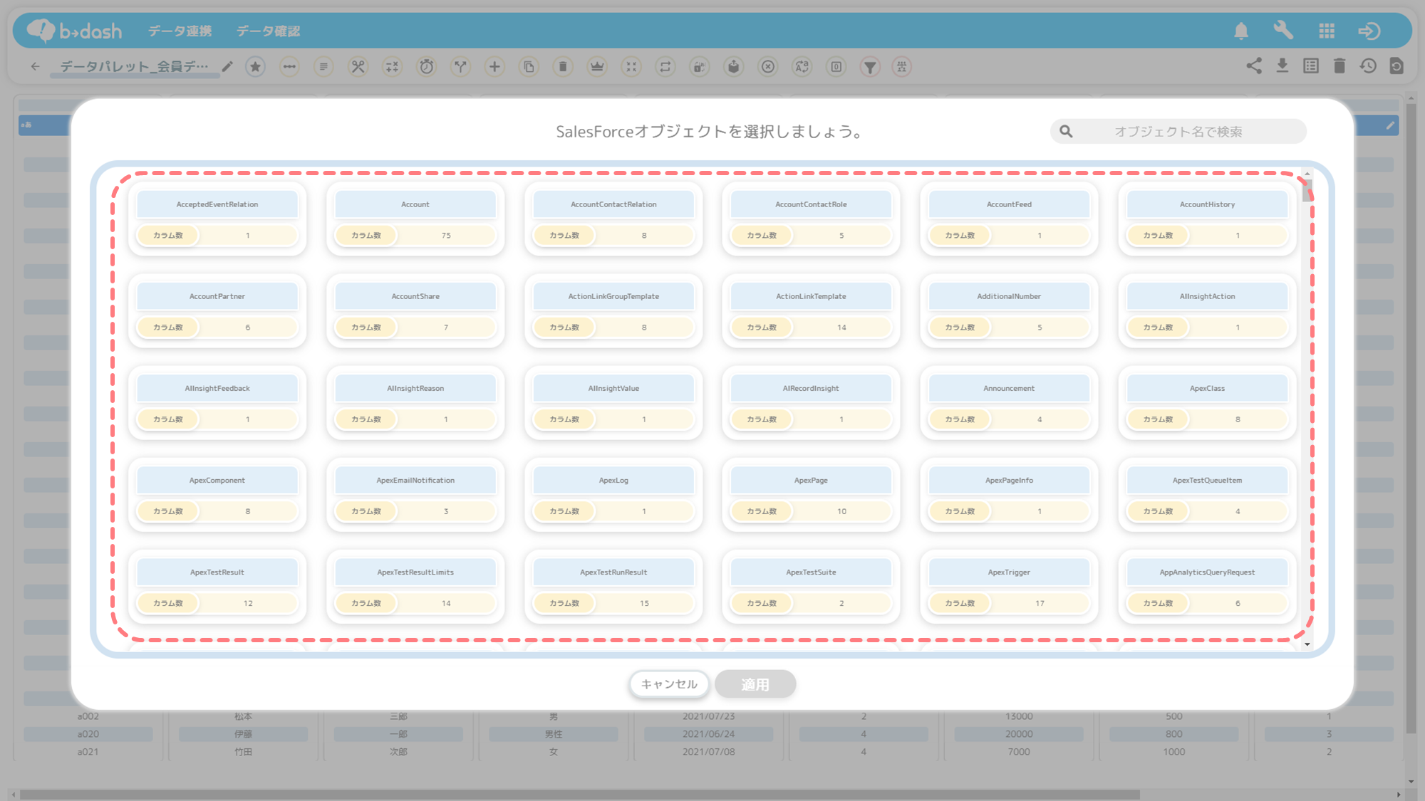Select the ActionLinkTemplate object card
1425x801 pixels.
coord(811,310)
